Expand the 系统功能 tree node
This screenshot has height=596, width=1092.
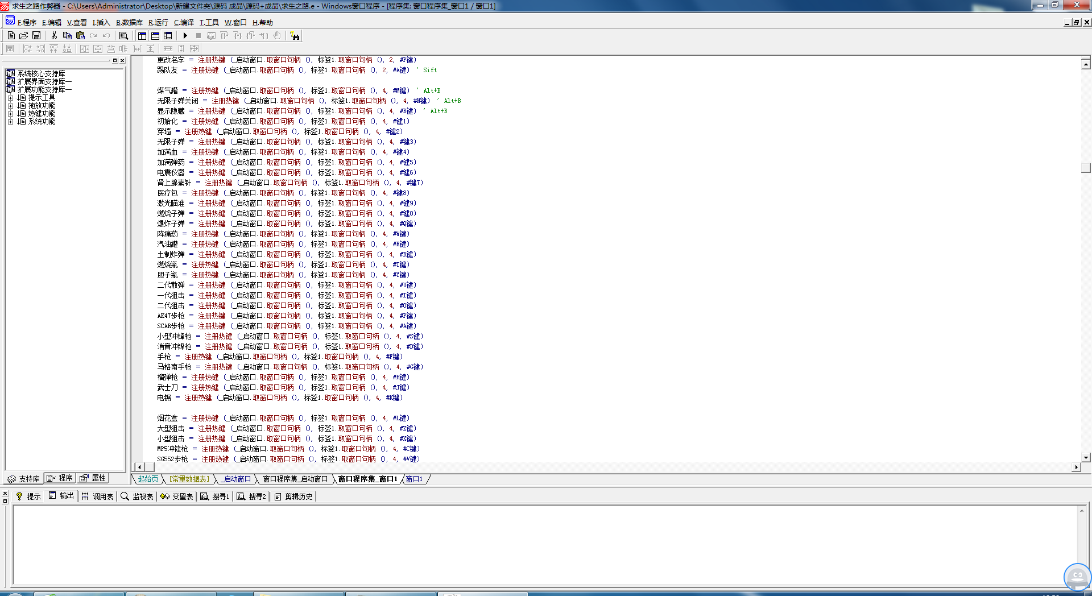coord(10,121)
